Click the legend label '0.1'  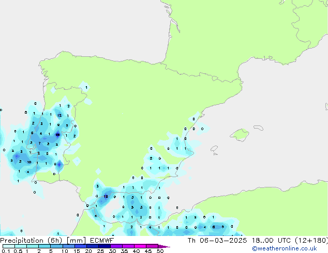[x=6, y=251]
